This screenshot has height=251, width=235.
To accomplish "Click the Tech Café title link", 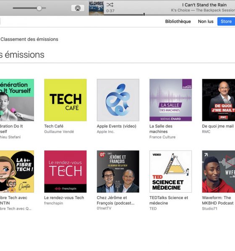I will point(54,126).
